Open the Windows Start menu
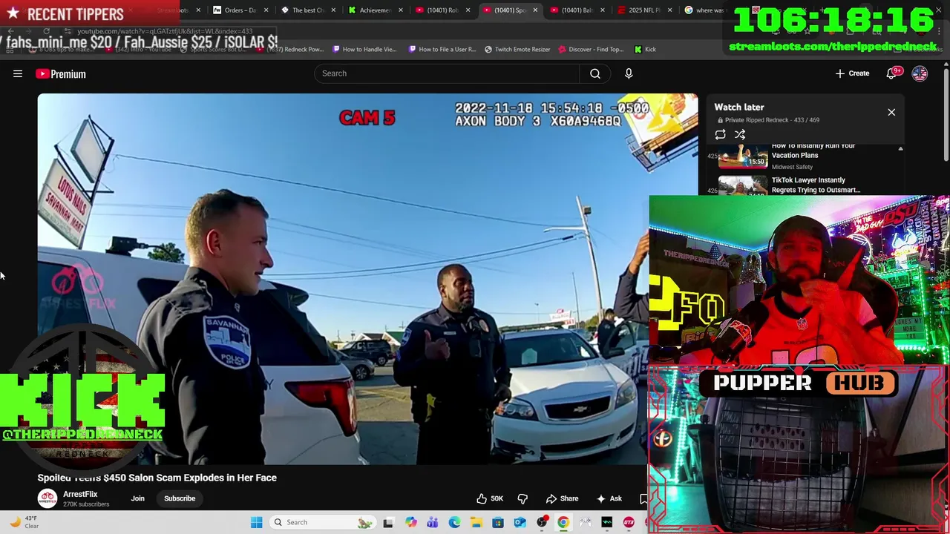 256,522
